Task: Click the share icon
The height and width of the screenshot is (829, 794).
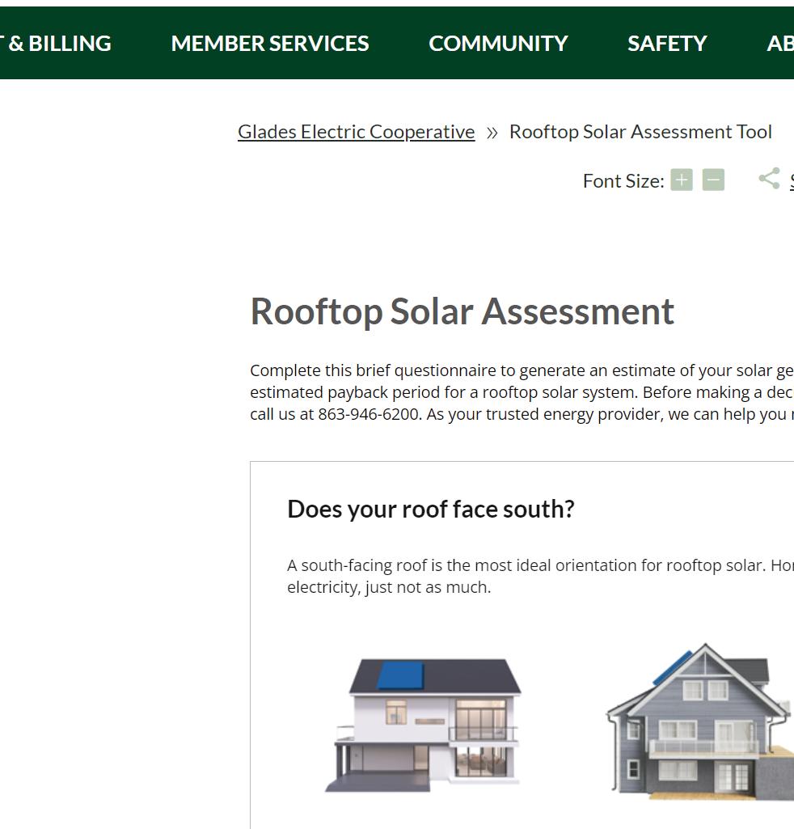Action: click(769, 179)
